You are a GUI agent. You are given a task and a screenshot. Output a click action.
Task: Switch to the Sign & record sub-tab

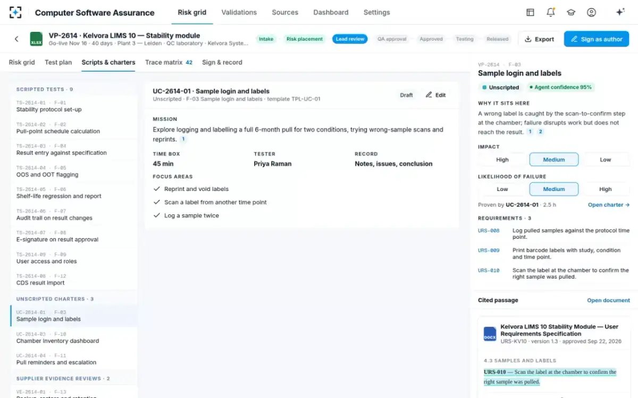222,62
